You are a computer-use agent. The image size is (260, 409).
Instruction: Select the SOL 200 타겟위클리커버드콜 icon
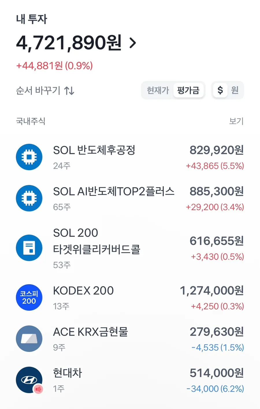coord(29,248)
